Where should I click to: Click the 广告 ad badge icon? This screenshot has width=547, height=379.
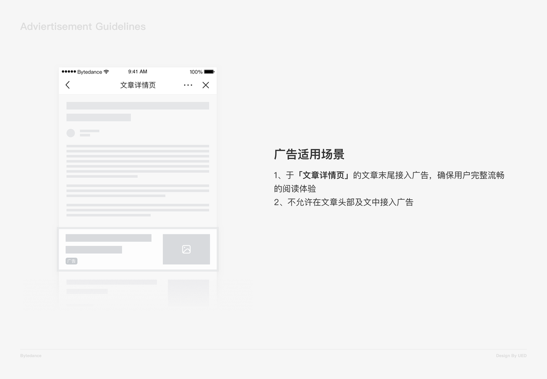click(72, 261)
